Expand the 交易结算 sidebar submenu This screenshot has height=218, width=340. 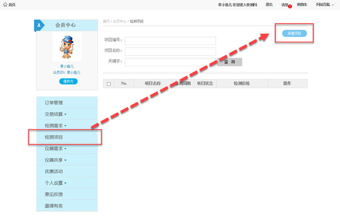point(56,114)
